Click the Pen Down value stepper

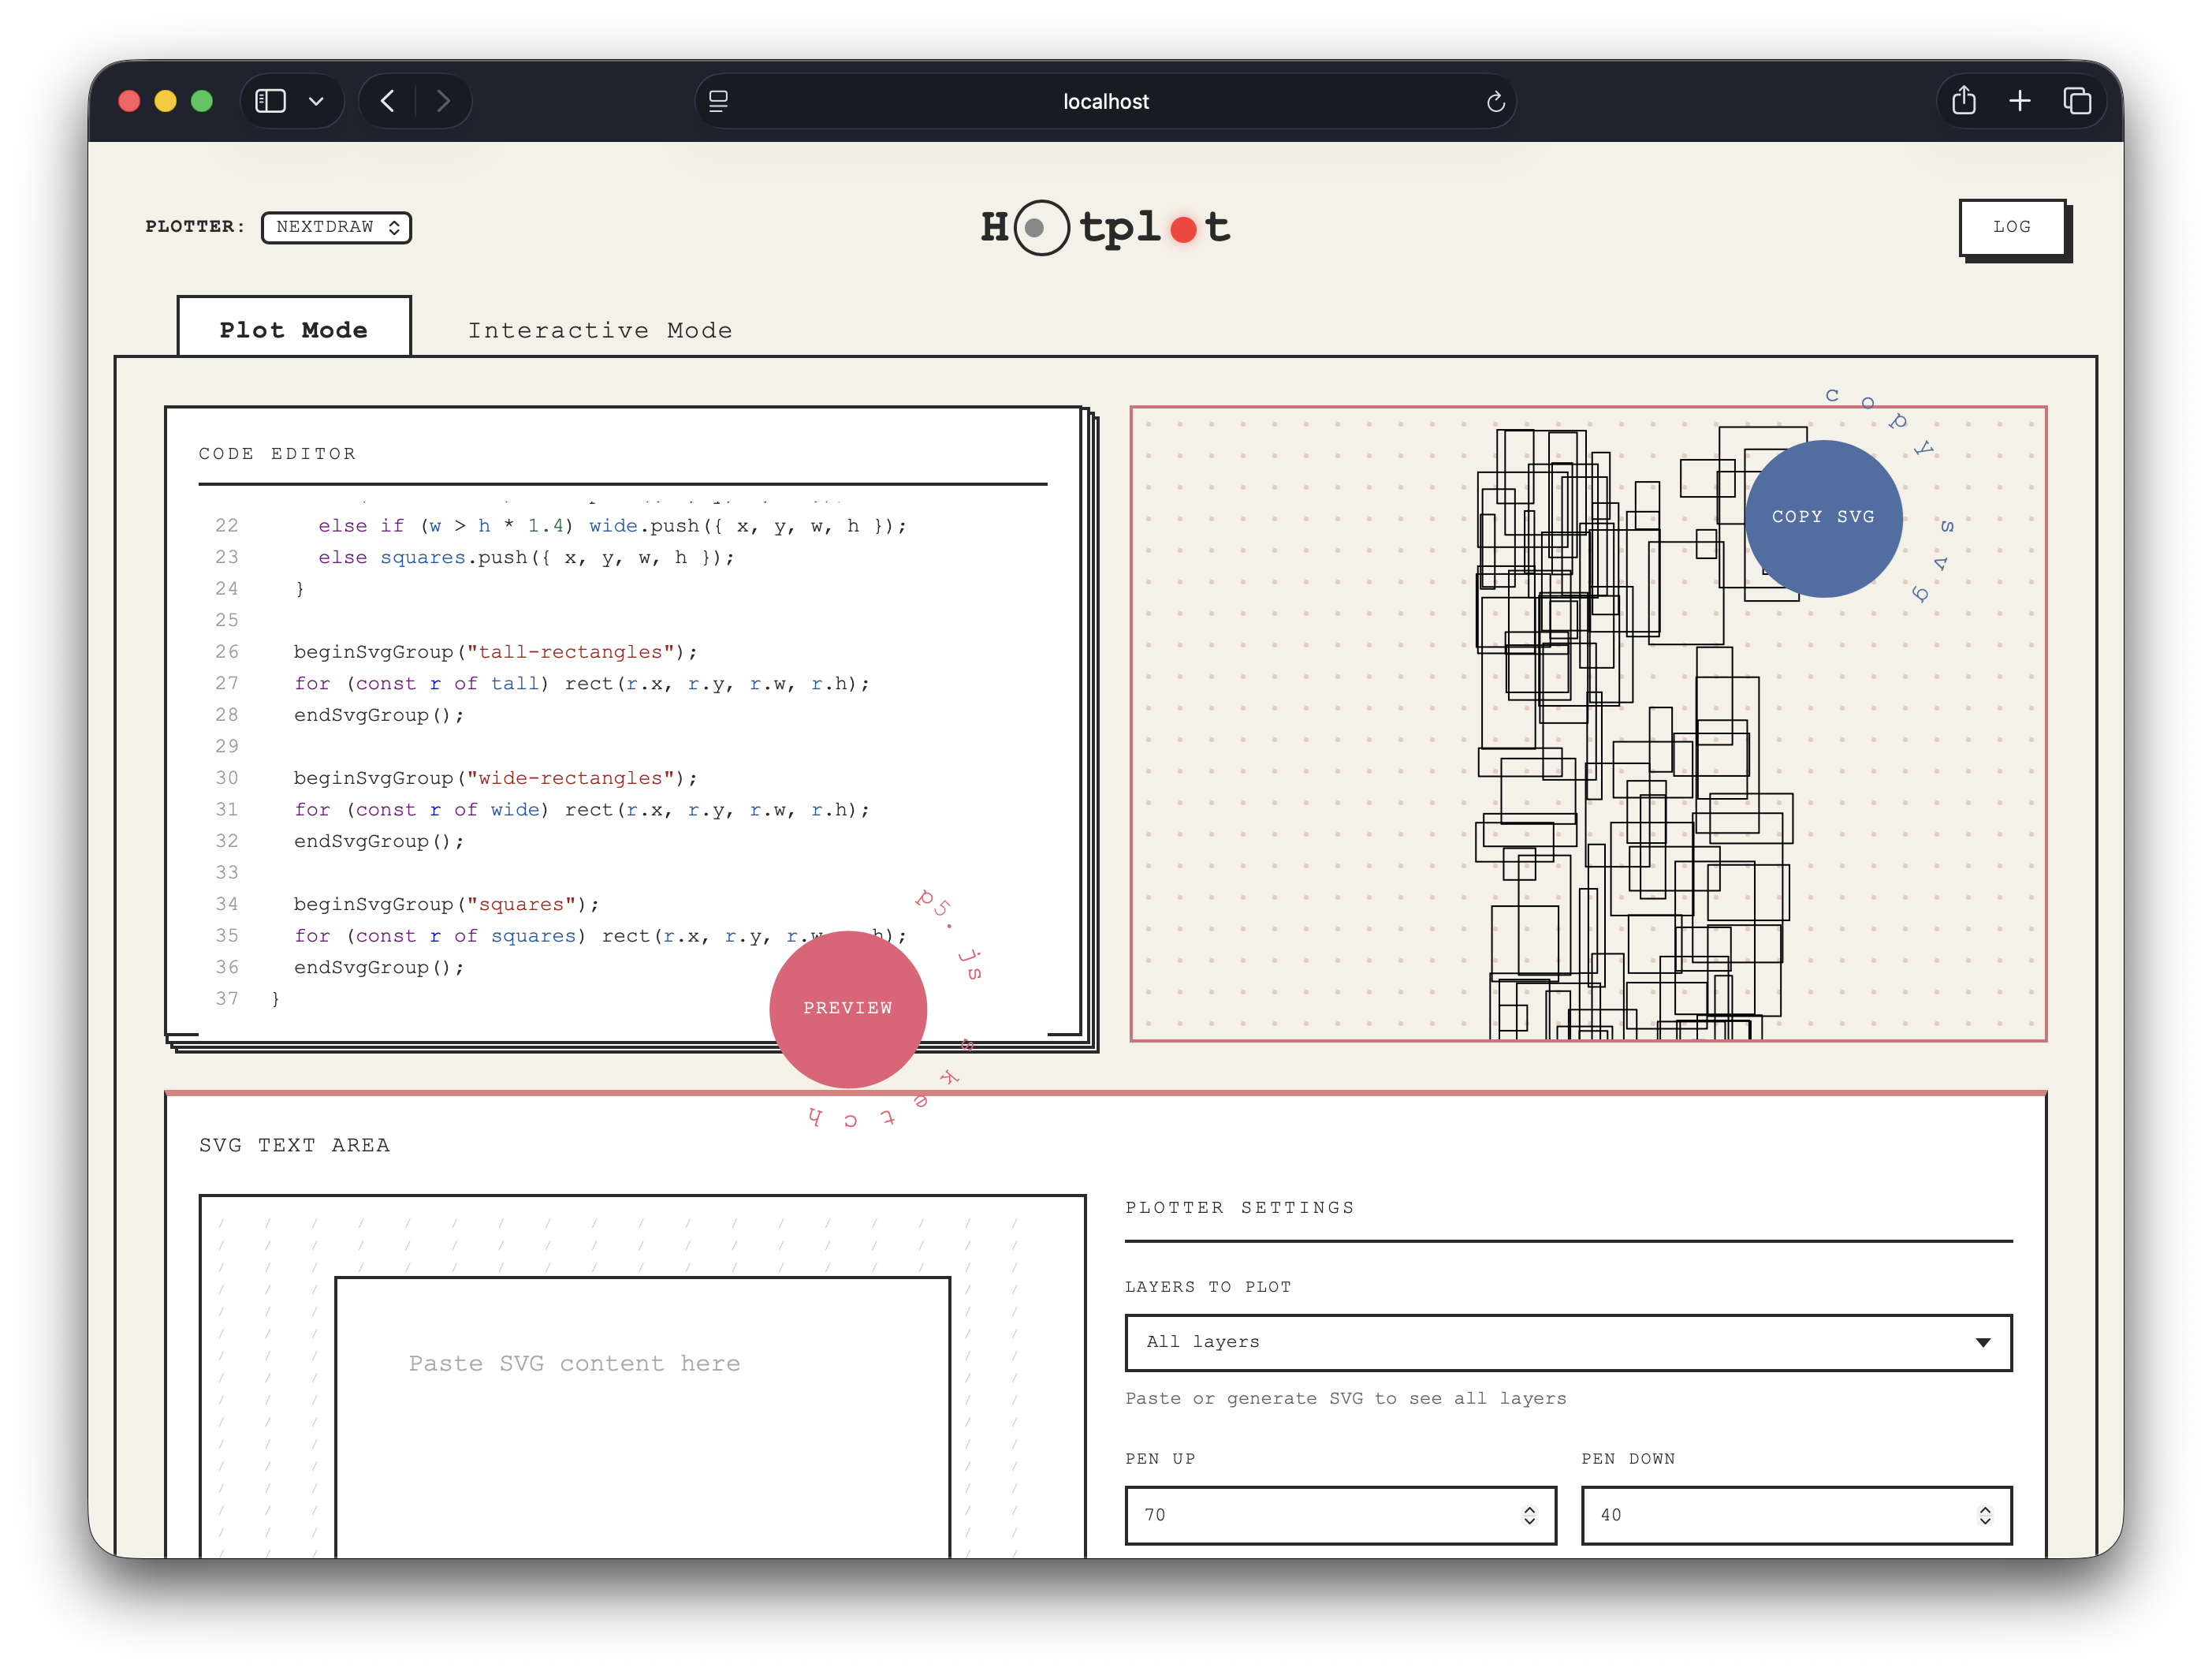[1984, 1515]
